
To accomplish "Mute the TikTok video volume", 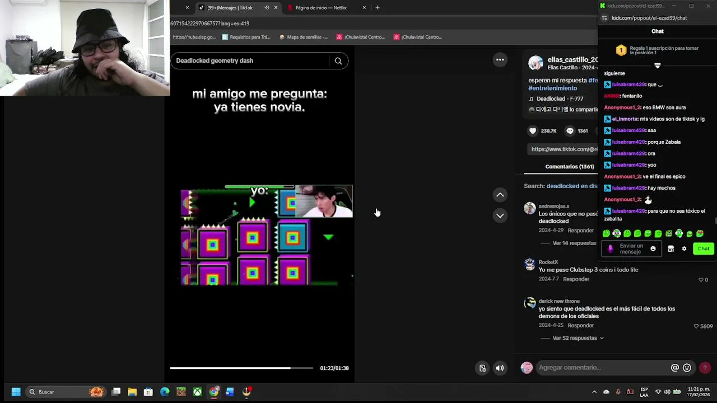I will point(500,368).
